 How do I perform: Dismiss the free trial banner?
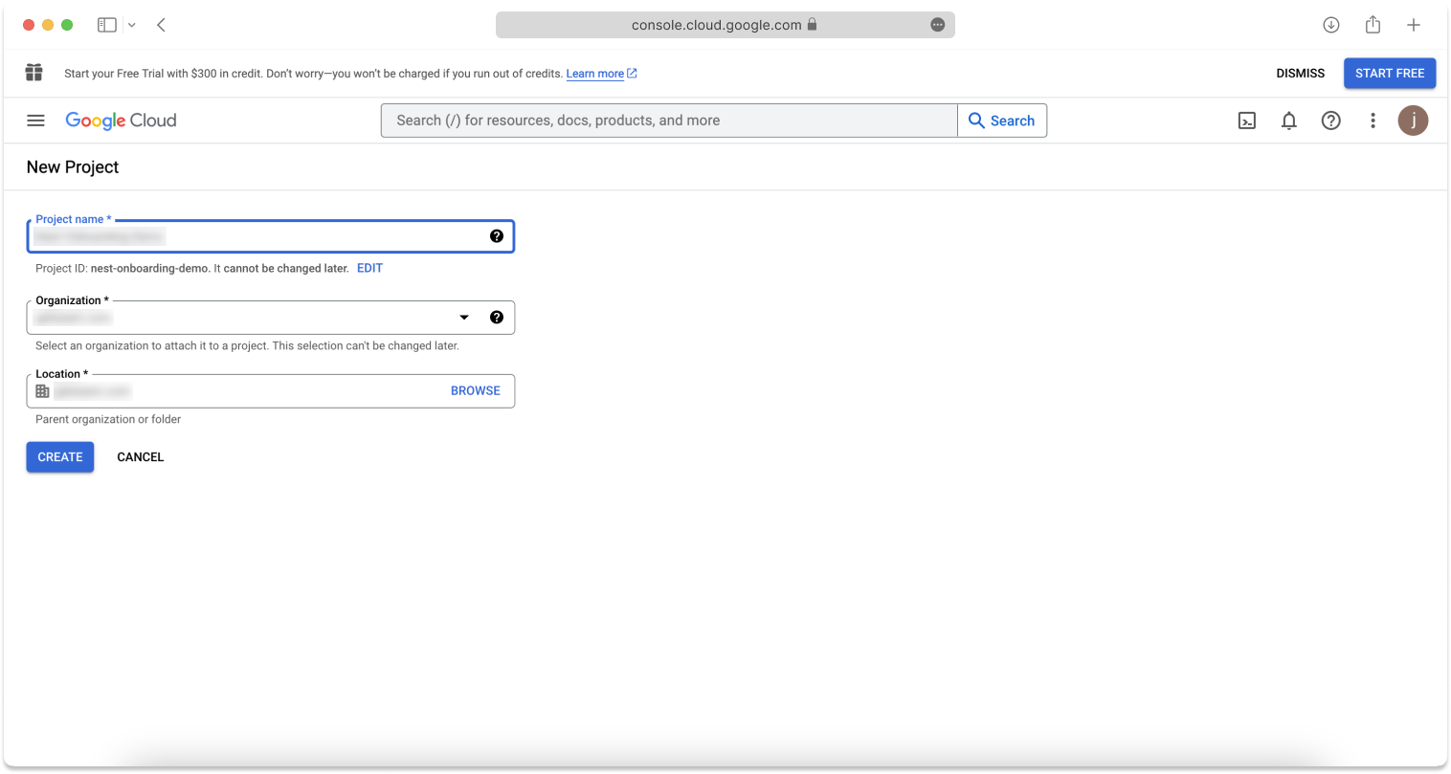(x=1300, y=73)
